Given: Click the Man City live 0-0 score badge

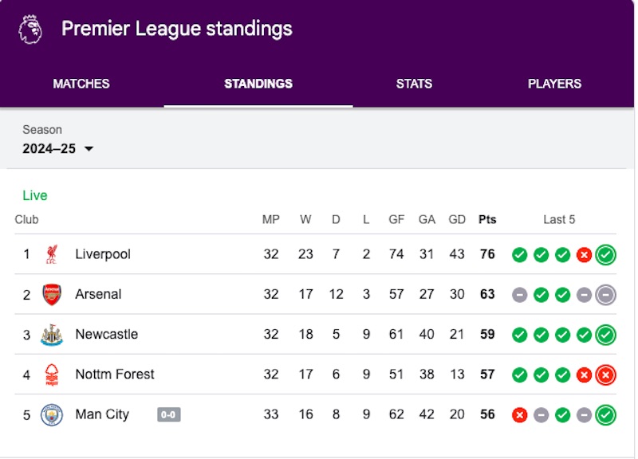Looking at the screenshot, I should [x=169, y=414].
